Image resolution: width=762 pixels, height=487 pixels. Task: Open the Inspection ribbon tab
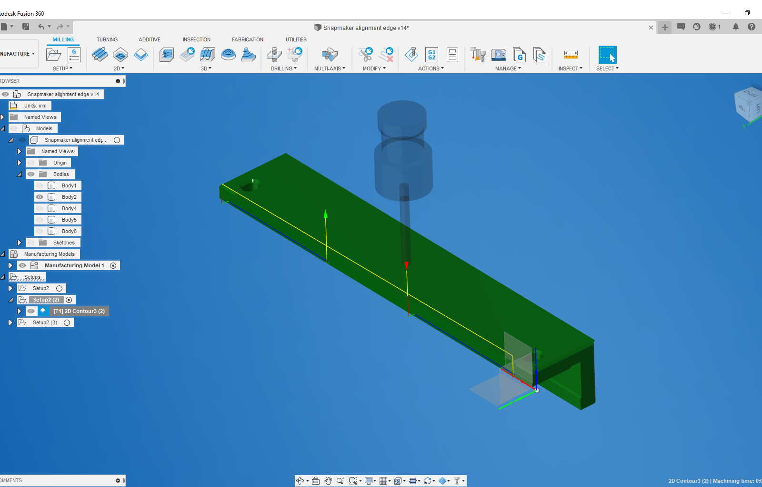pyautogui.click(x=197, y=39)
